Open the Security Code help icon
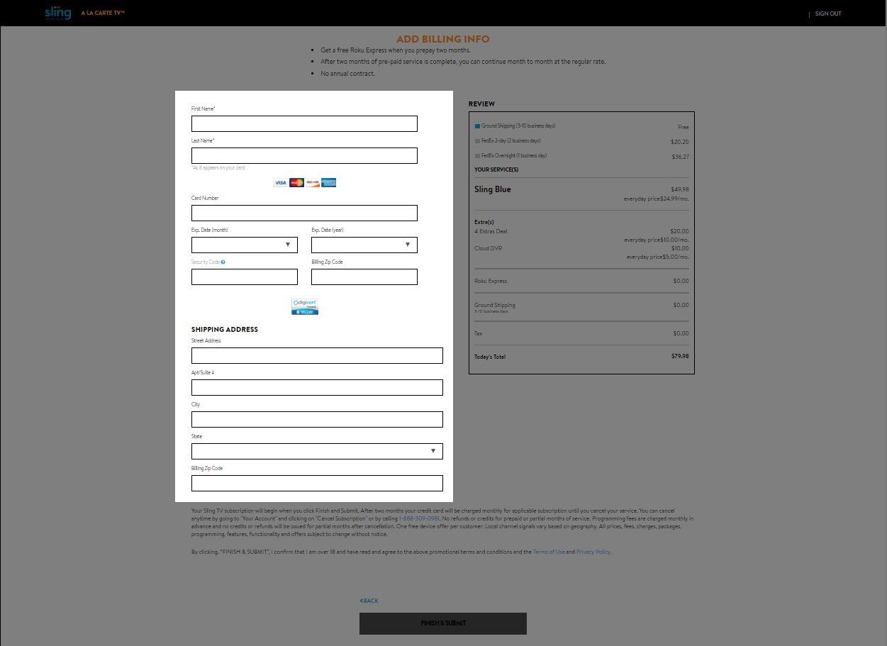This screenshot has width=887, height=646. click(x=223, y=262)
